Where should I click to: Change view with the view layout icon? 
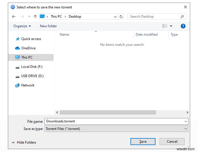(165, 26)
